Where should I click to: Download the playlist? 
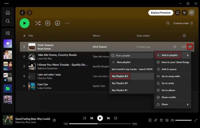click(x=57, y=23)
